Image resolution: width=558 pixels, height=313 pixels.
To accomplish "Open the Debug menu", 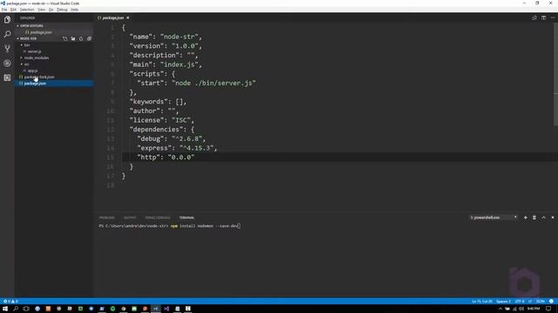I will pos(62,10).
